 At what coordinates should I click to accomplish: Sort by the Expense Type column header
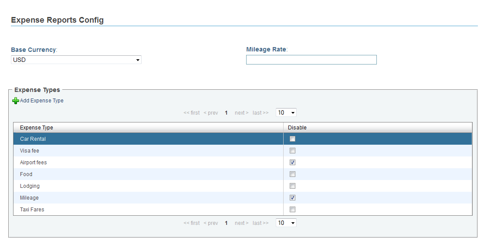pyautogui.click(x=148, y=128)
